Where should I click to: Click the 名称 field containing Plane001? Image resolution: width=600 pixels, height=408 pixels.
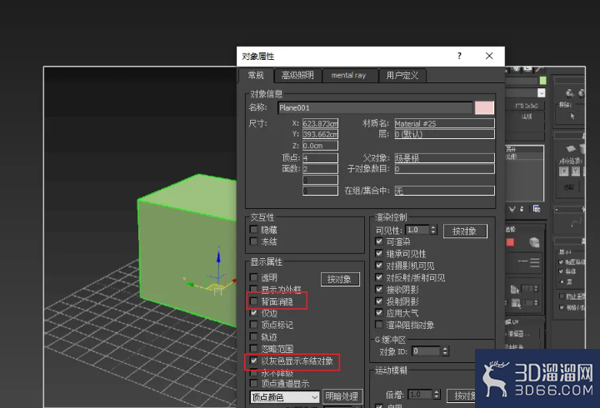point(375,108)
